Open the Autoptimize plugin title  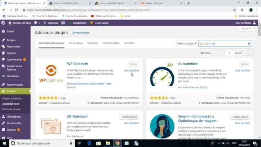click(x=188, y=64)
